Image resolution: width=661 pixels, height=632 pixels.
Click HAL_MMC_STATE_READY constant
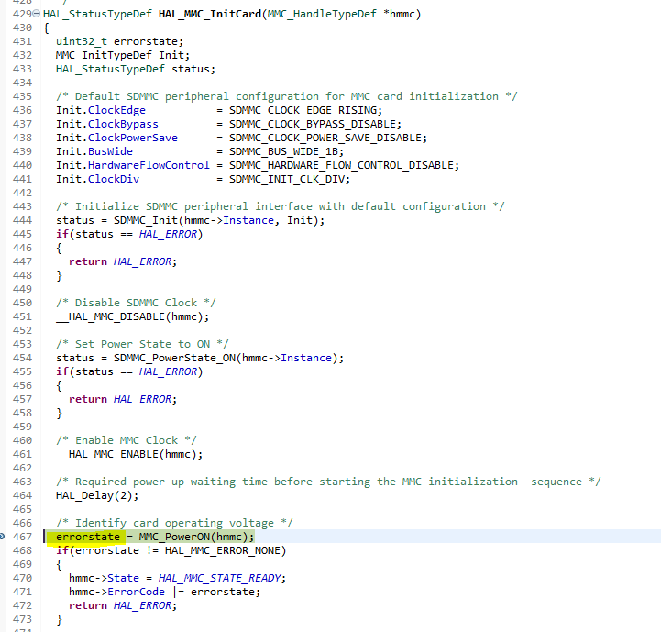coord(220,578)
